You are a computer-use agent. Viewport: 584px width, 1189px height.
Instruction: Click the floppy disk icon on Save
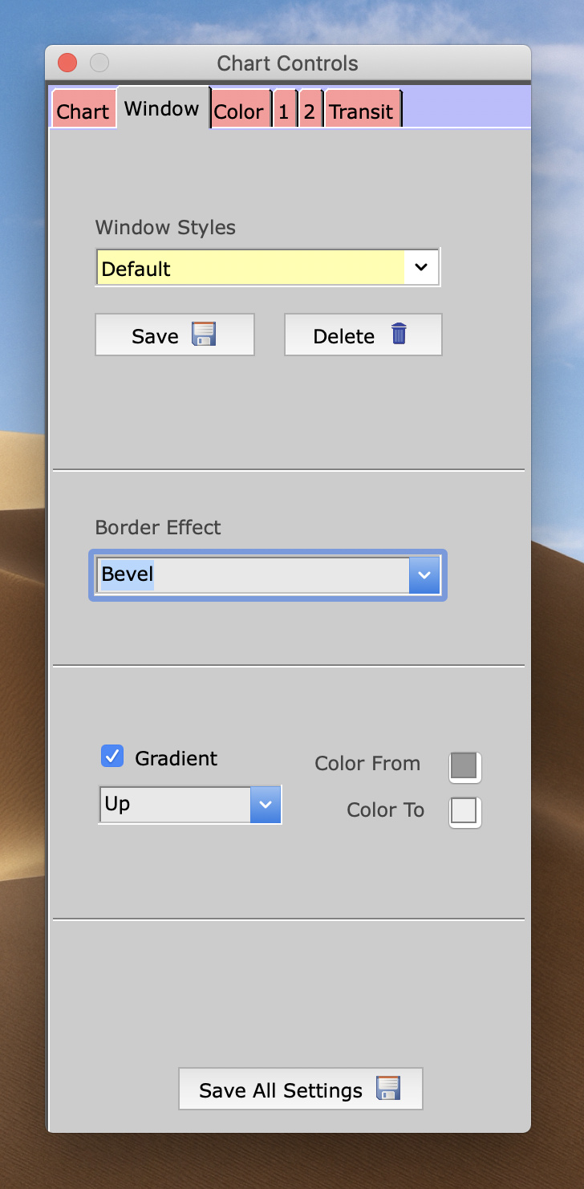point(204,335)
